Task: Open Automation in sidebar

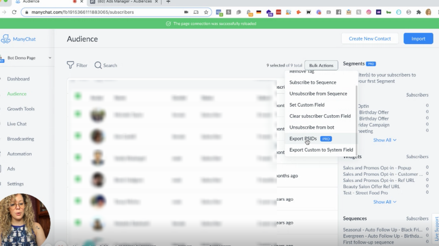Action: 19,154
